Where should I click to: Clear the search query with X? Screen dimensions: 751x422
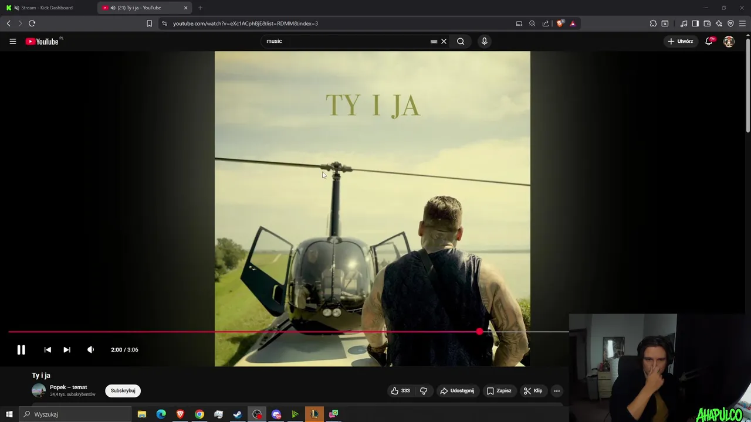click(x=444, y=42)
